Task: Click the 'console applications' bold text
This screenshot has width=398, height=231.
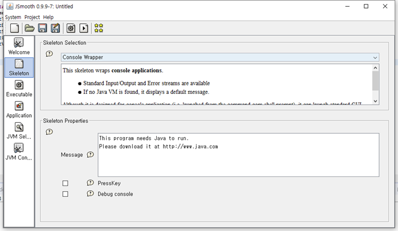Action: pos(136,71)
